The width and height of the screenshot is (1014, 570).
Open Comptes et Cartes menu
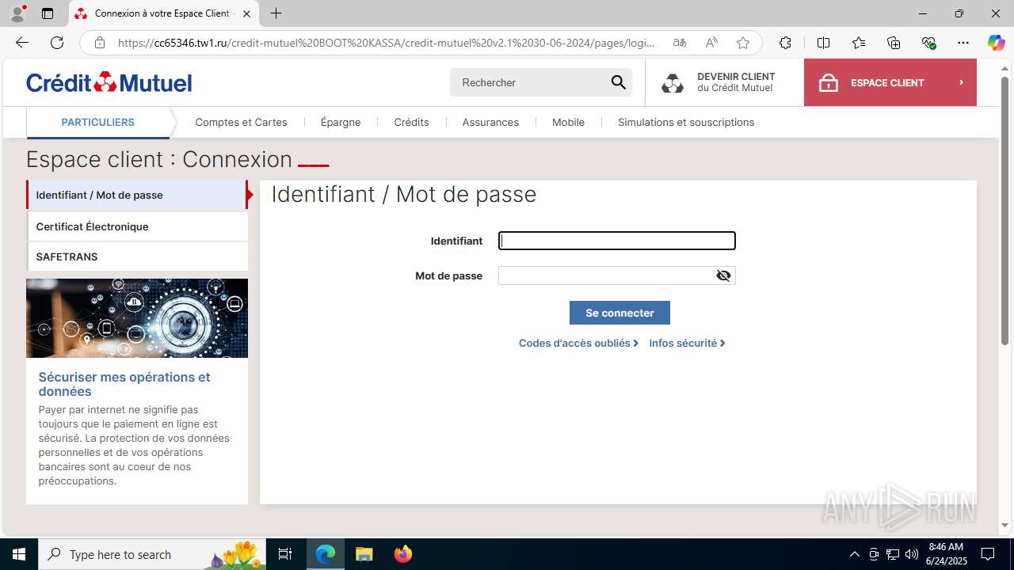(x=241, y=122)
